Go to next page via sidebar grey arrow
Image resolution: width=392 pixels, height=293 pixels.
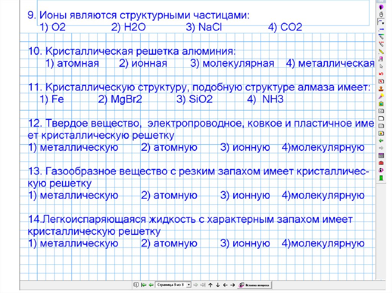(381, 148)
